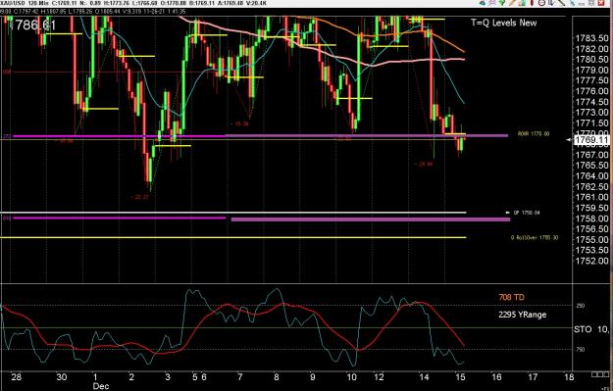Open the colored bar chart icon
Image resolution: width=613 pixels, height=391 pixels.
522,3
